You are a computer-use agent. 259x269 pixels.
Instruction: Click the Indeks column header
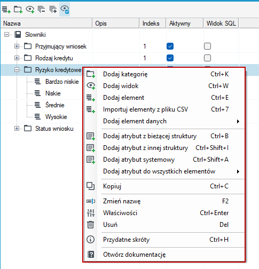(153, 23)
